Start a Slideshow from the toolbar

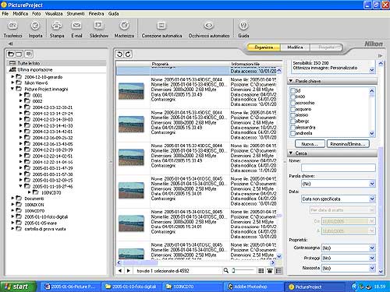[98, 26]
